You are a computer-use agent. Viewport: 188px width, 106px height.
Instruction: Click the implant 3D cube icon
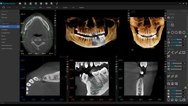pos(176,84)
